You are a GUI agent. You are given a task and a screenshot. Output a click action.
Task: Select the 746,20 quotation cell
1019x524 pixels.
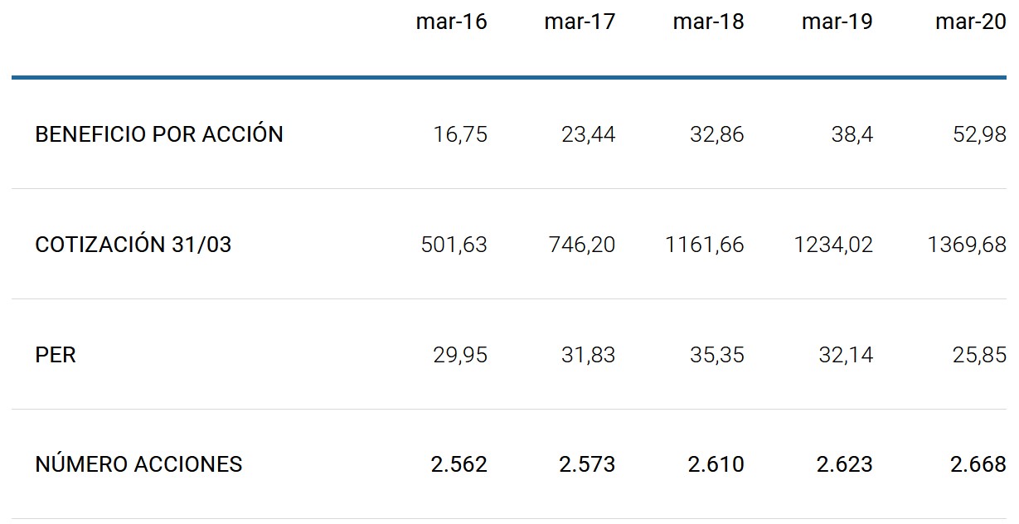582,245
